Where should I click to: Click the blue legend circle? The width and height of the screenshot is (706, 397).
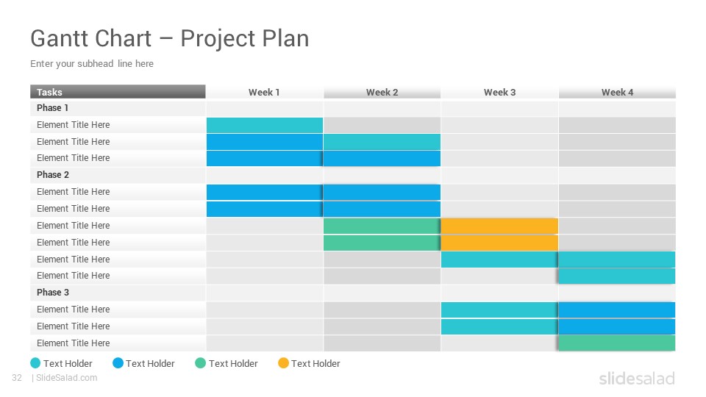pos(118,363)
